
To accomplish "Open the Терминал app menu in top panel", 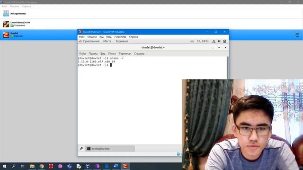I will pos(122,41).
